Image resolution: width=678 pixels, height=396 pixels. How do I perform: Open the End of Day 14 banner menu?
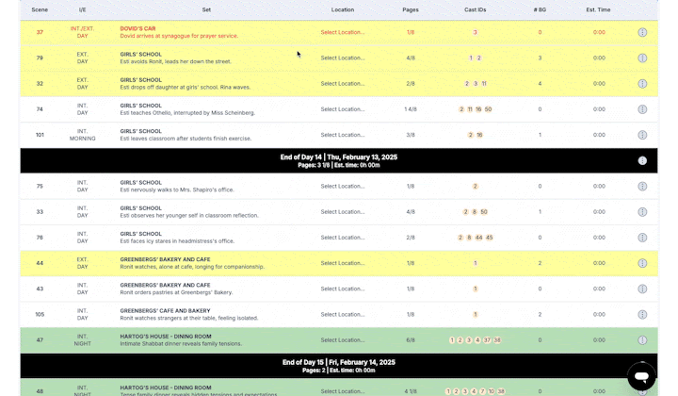pos(642,160)
